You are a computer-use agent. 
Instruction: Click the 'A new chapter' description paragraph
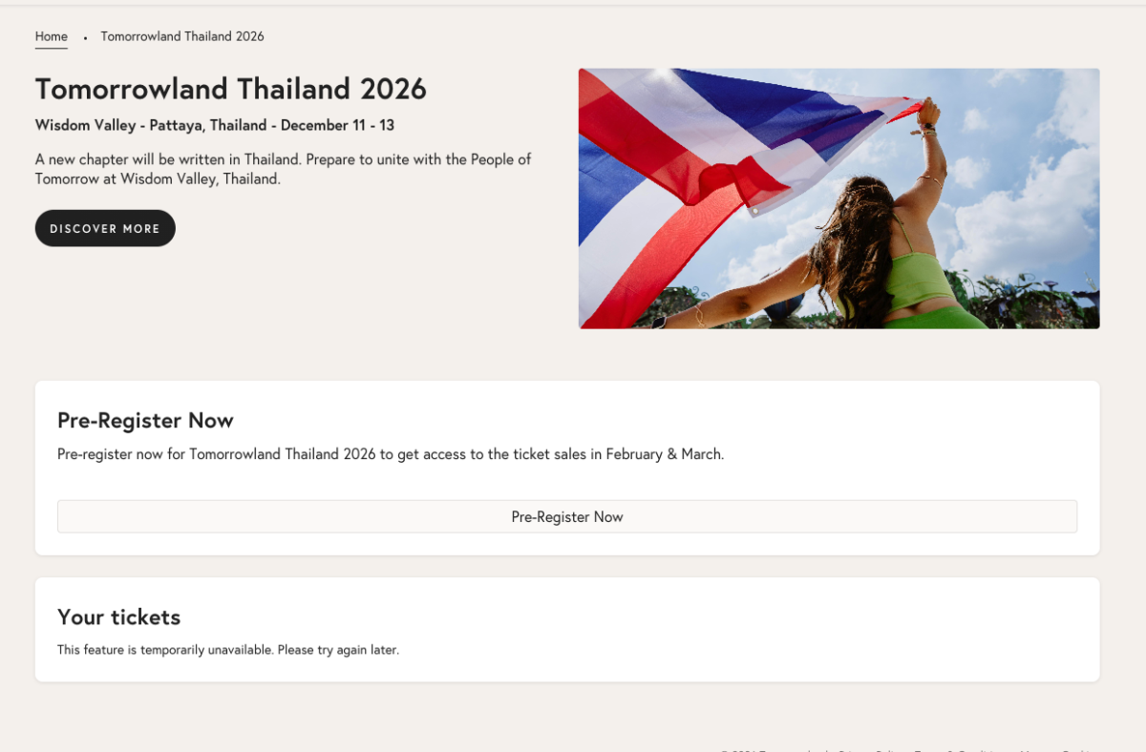(283, 169)
